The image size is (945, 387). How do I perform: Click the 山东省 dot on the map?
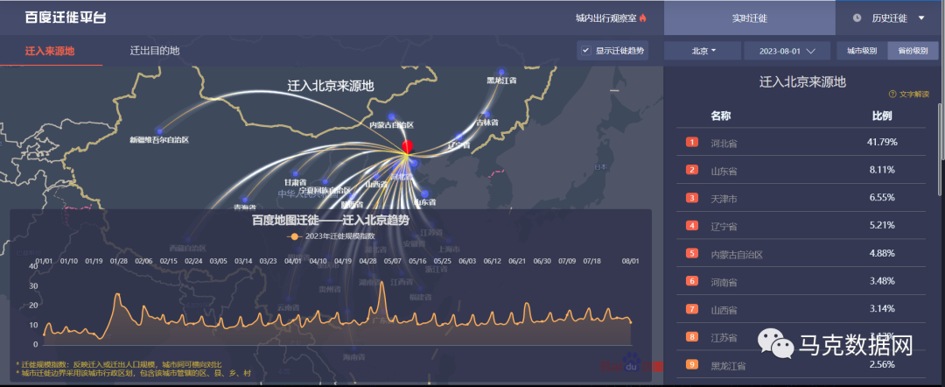coord(424,194)
